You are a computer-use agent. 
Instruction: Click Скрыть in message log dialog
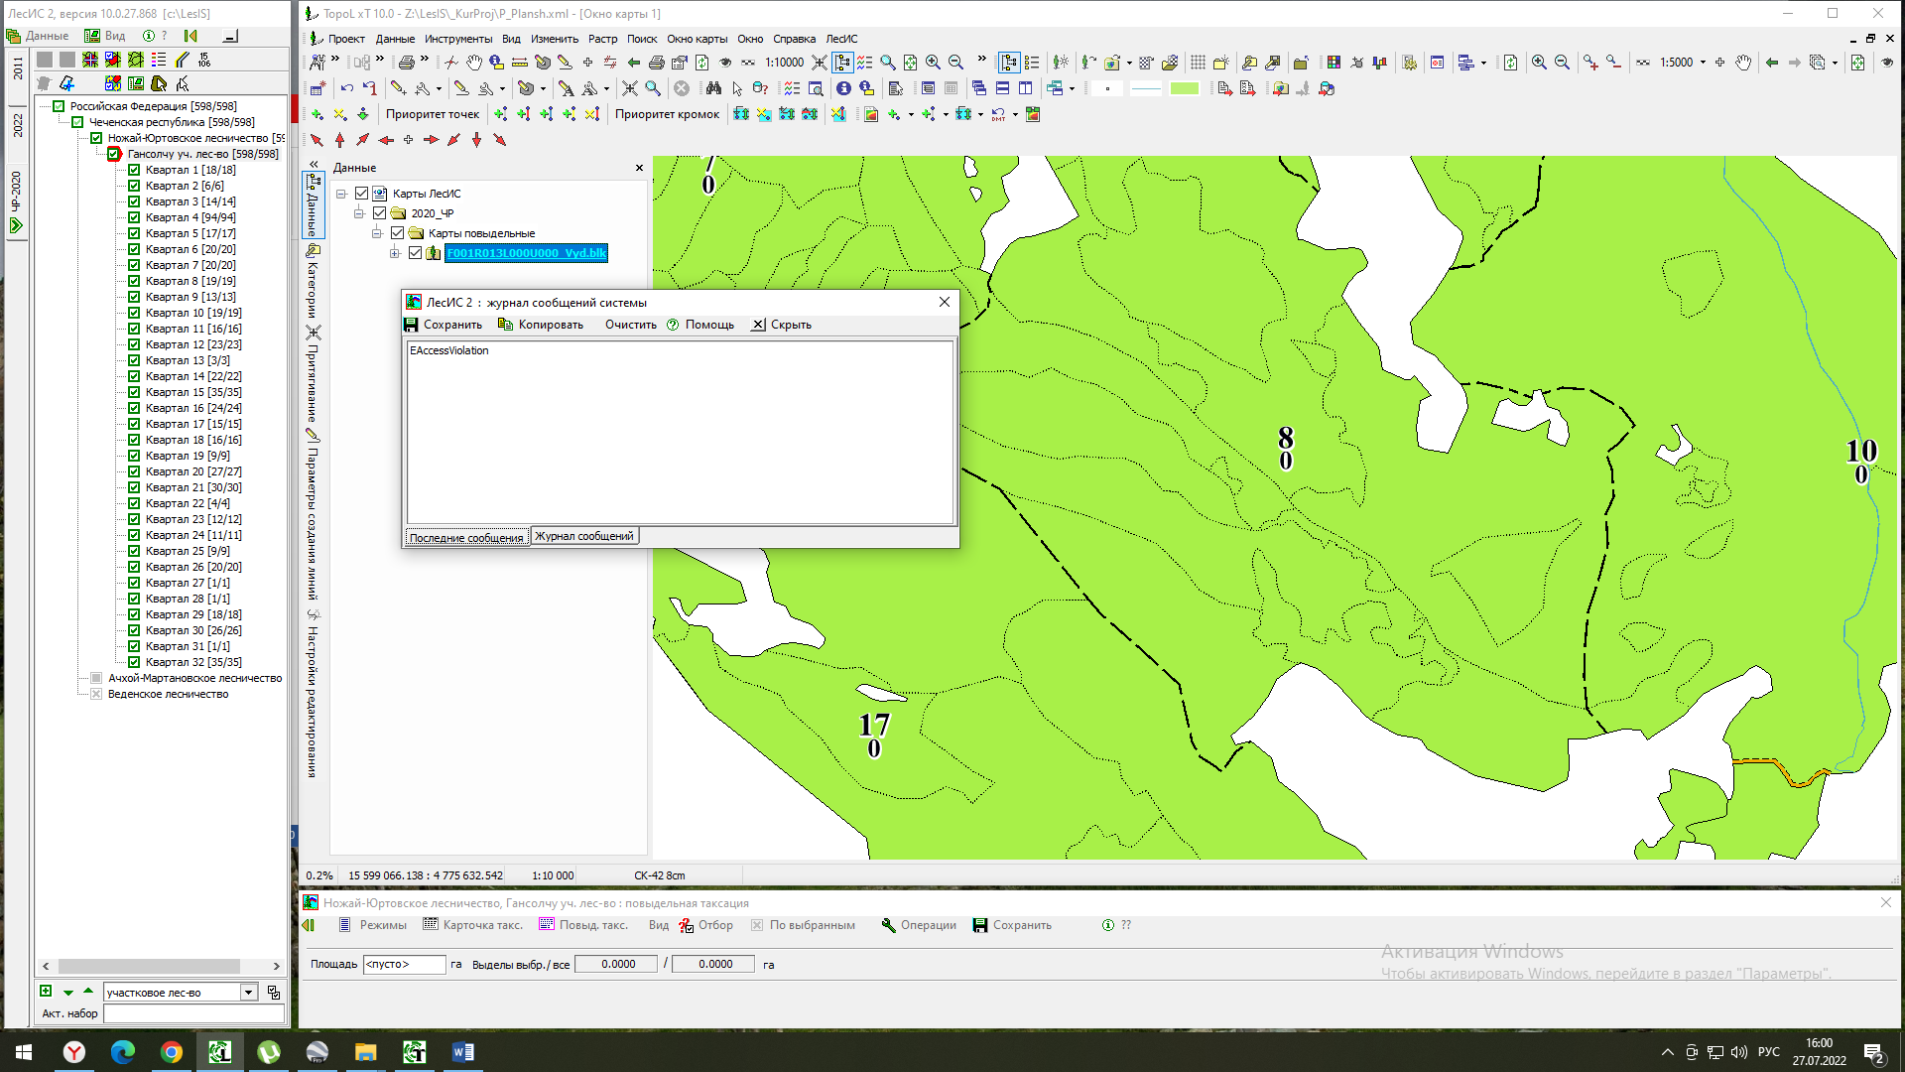[782, 325]
